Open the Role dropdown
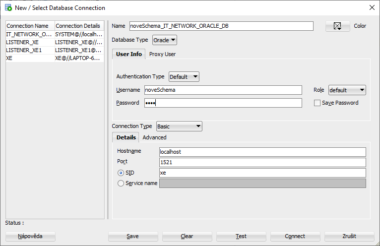This screenshot has height=246, width=380. pos(347,90)
